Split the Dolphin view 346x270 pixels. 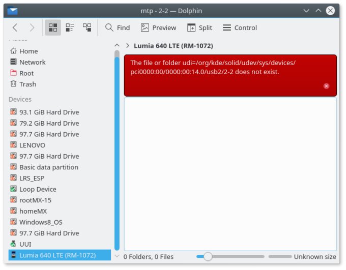coord(199,27)
